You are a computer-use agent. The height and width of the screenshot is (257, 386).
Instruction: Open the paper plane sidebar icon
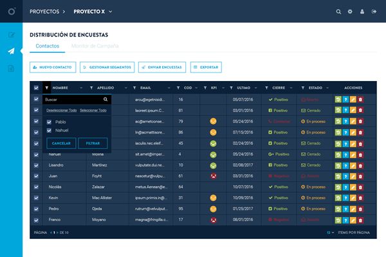click(11, 51)
